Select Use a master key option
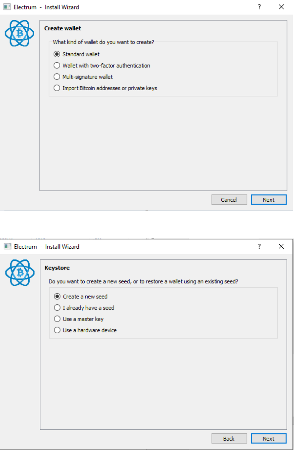 [x=57, y=319]
